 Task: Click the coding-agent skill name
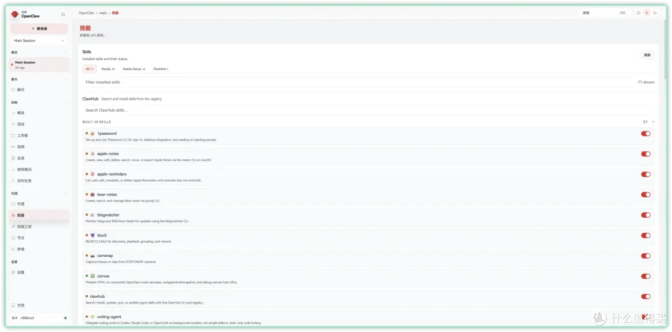click(x=109, y=317)
